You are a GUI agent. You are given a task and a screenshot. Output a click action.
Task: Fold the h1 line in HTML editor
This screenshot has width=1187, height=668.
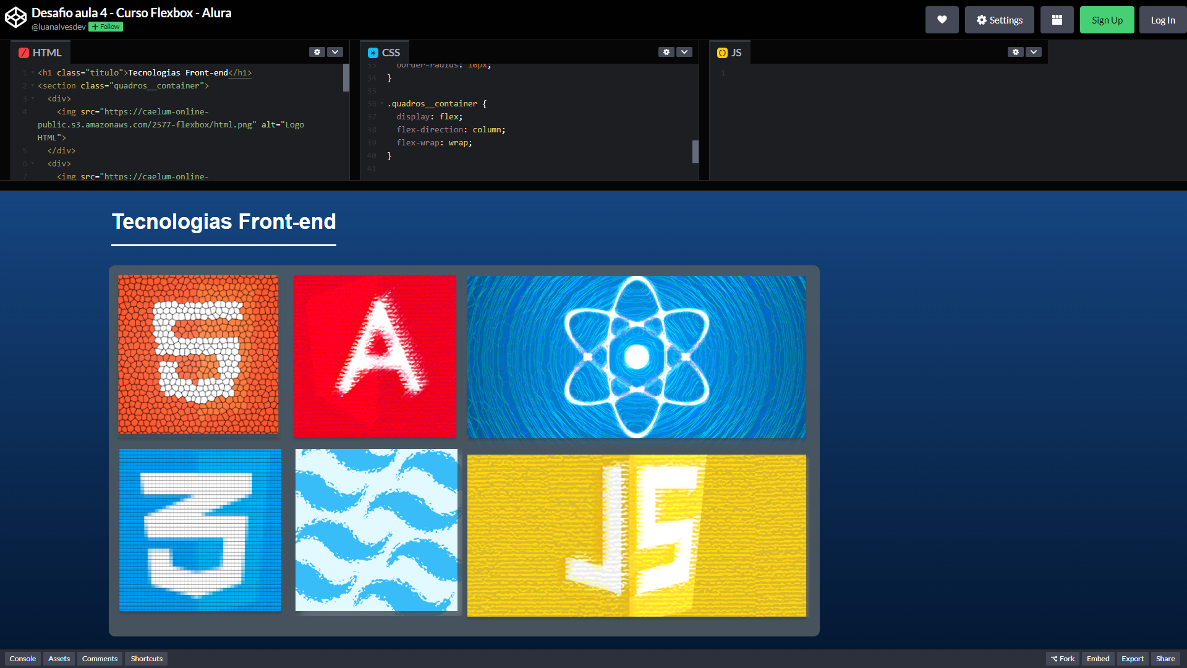(x=33, y=73)
